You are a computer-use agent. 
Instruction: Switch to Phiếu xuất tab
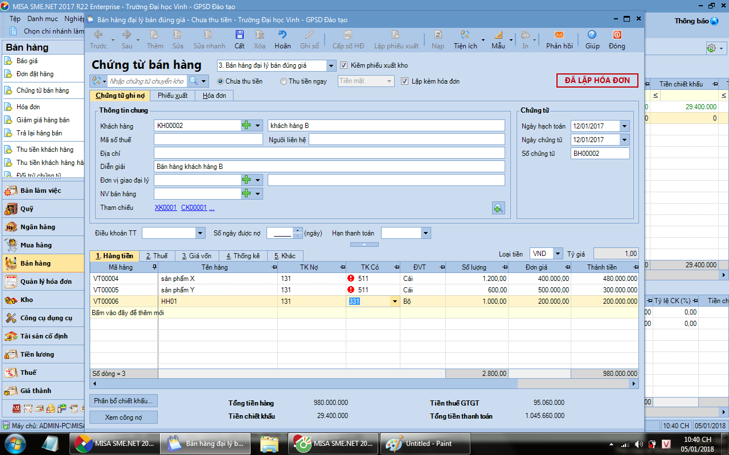tap(173, 96)
